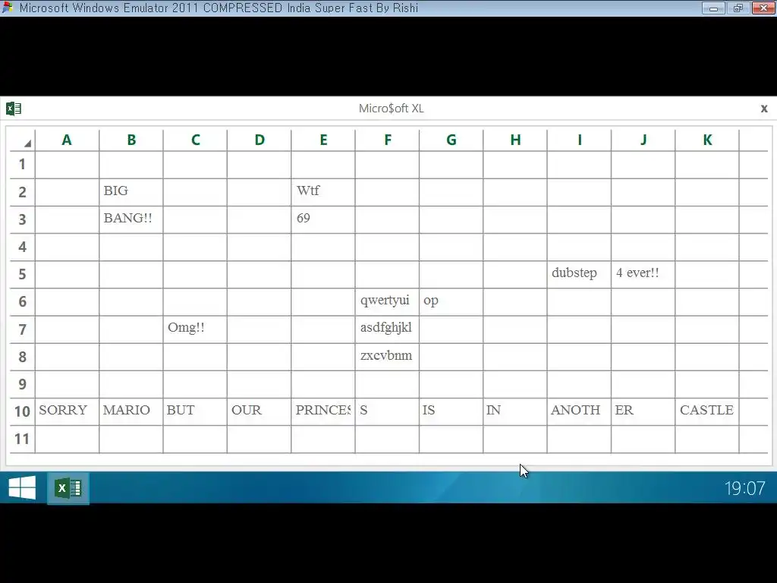This screenshot has width=777, height=583.
Task: Select row 1 header
Action: (x=22, y=165)
